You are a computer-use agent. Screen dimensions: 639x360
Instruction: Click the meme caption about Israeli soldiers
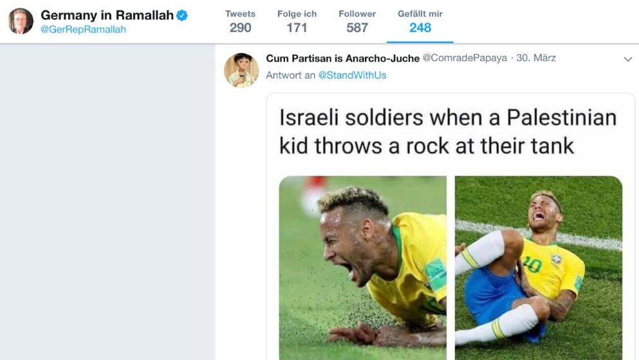pyautogui.click(x=447, y=131)
